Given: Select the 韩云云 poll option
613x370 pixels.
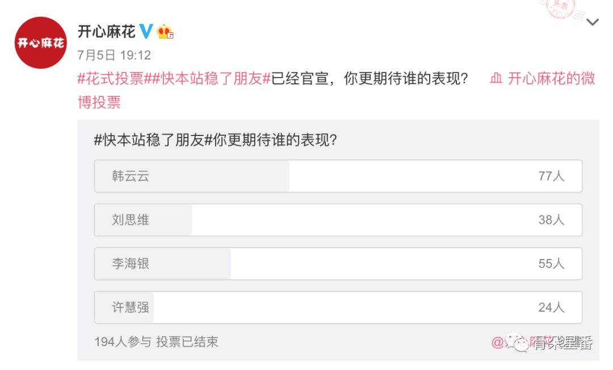Looking at the screenshot, I should click(338, 176).
